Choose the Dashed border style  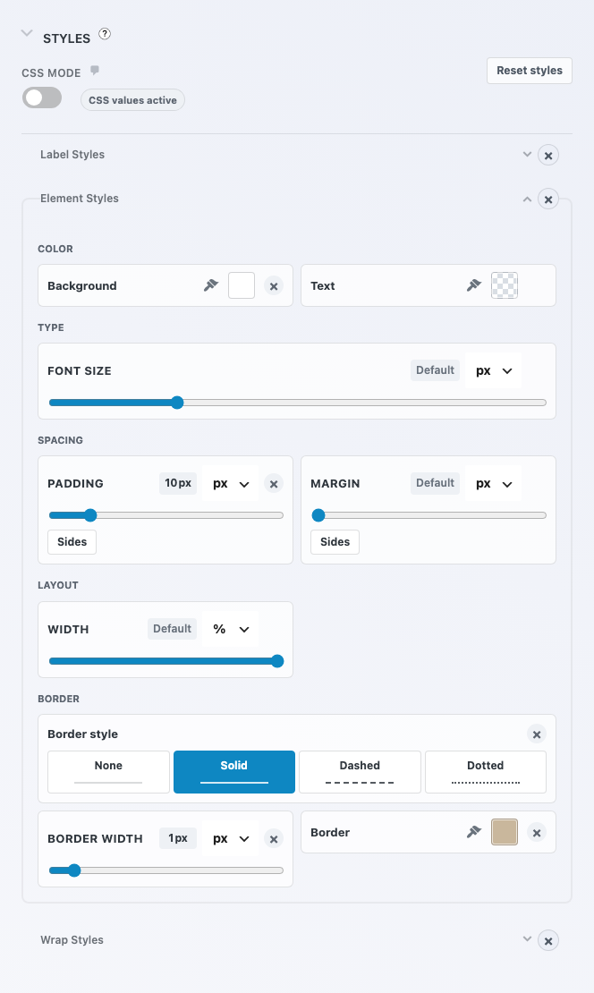[x=360, y=772]
